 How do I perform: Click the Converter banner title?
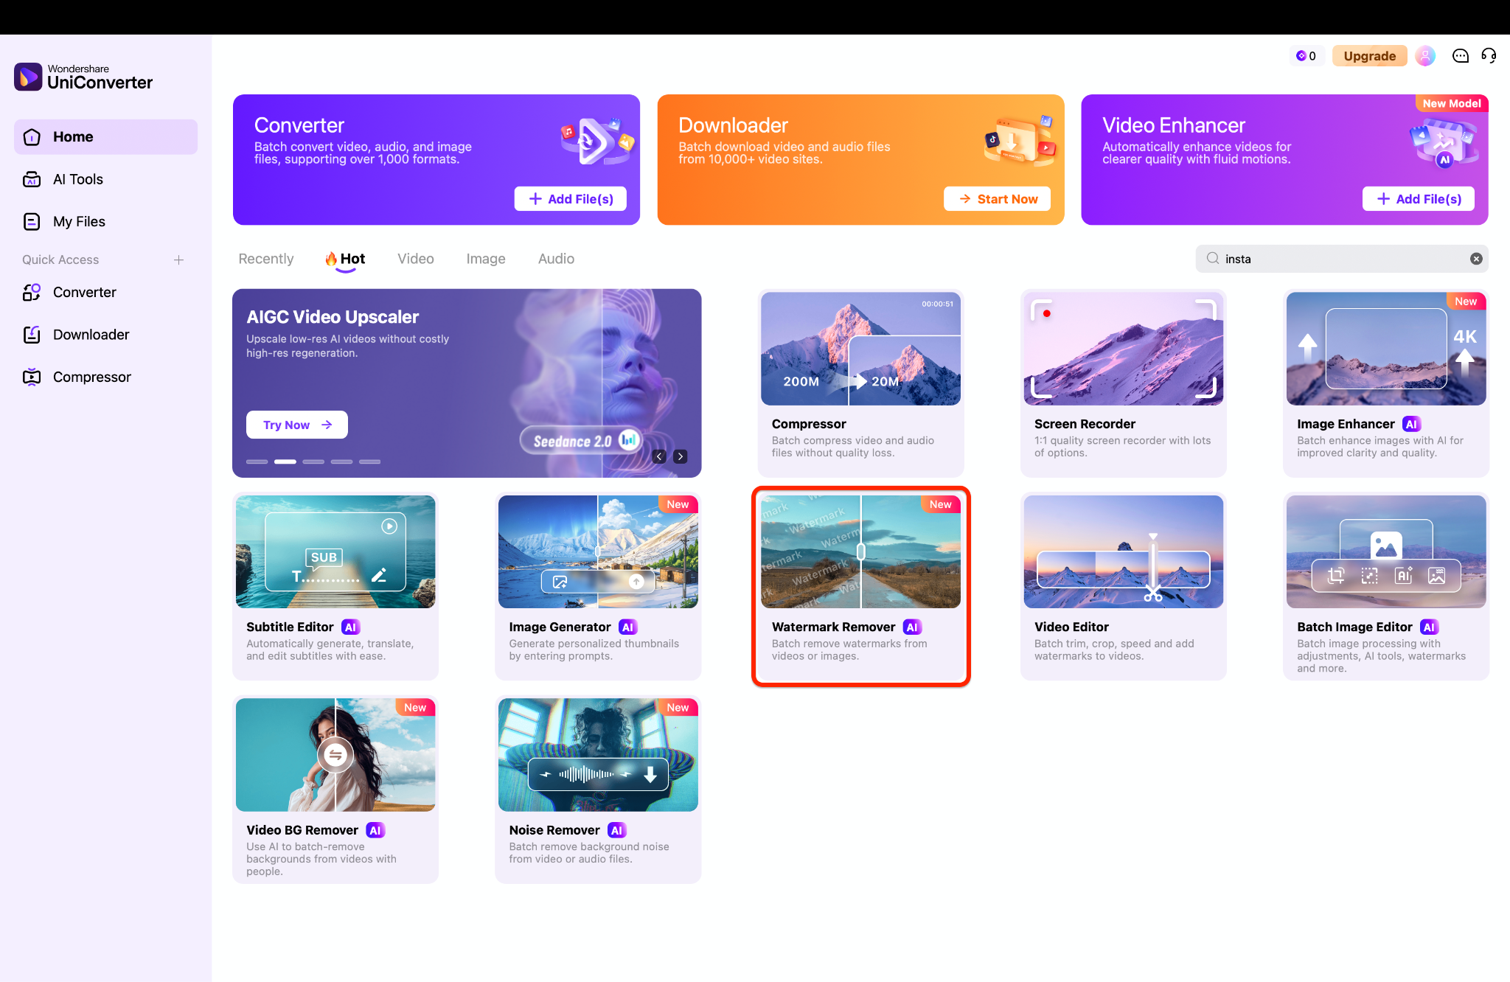(299, 125)
